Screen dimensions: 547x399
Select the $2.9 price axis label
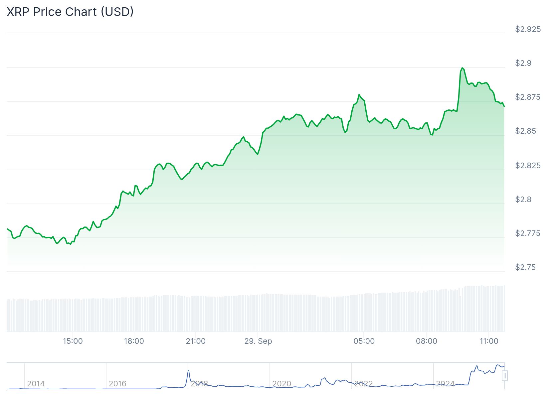coord(523,63)
